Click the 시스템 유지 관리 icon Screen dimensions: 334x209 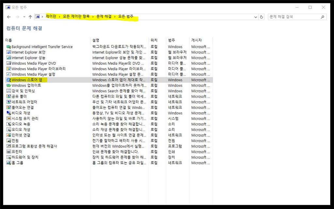[x=9, y=119]
